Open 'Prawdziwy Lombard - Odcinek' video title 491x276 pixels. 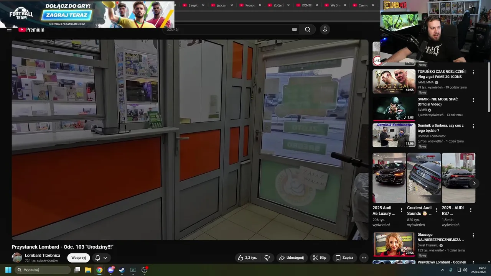click(x=442, y=262)
